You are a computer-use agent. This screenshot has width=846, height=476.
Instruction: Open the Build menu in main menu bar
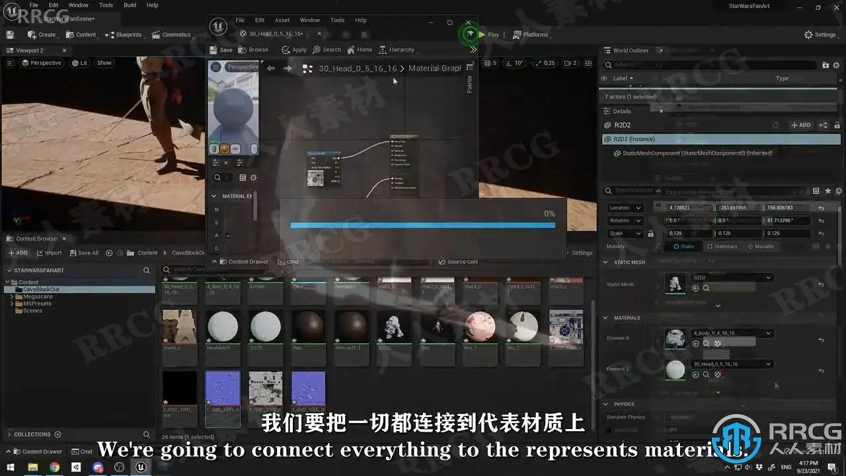(x=130, y=5)
